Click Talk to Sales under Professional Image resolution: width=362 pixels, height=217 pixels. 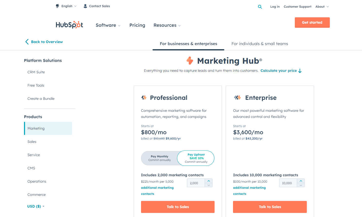(178, 207)
